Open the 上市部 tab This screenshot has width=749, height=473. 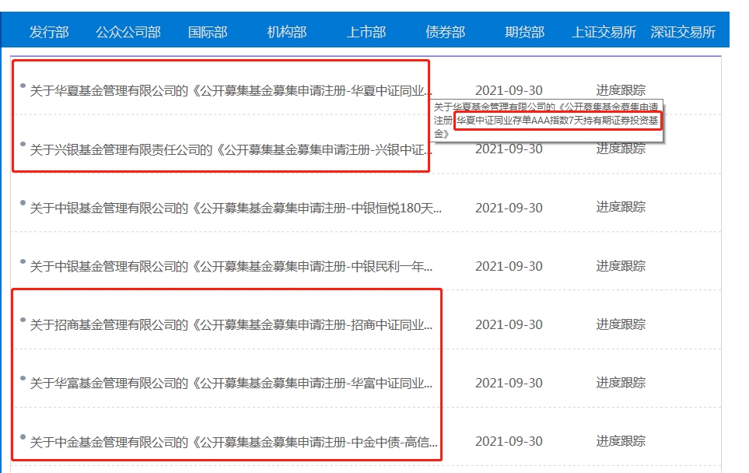[366, 32]
